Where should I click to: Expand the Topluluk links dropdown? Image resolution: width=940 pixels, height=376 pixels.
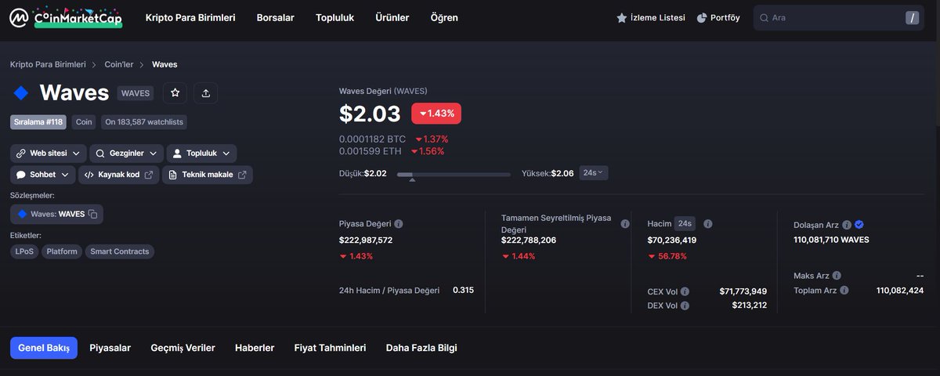click(x=201, y=154)
